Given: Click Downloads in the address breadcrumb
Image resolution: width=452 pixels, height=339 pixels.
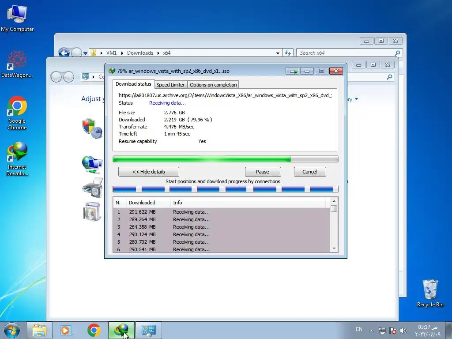Looking at the screenshot, I should pyautogui.click(x=140, y=53).
